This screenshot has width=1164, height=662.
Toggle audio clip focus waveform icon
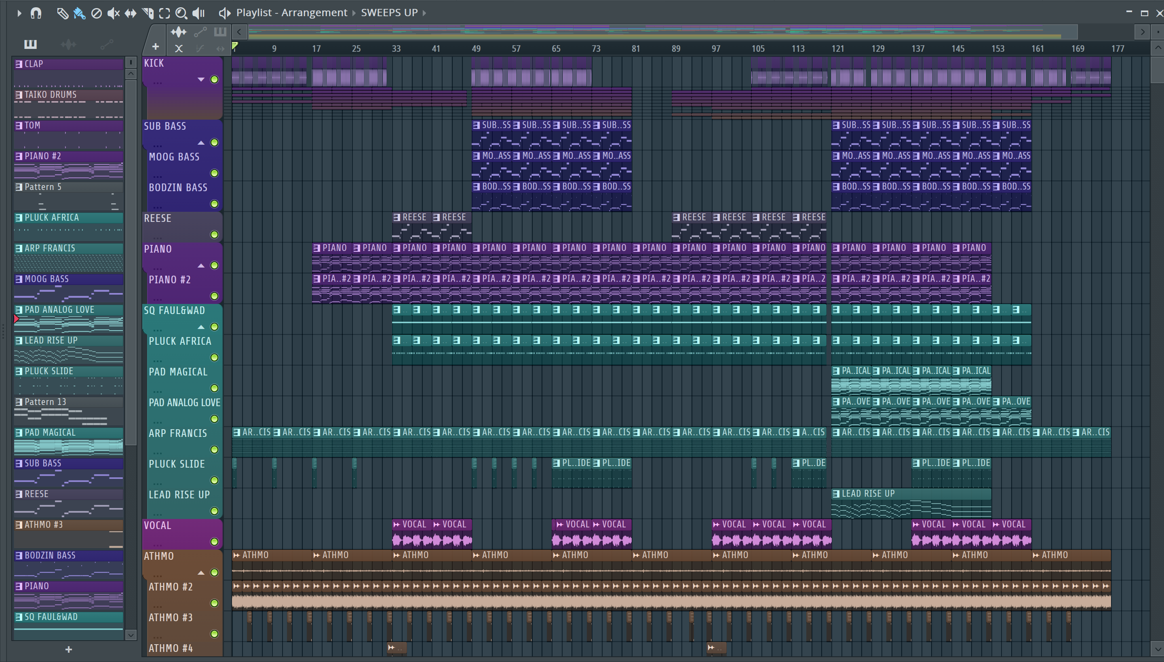178,32
